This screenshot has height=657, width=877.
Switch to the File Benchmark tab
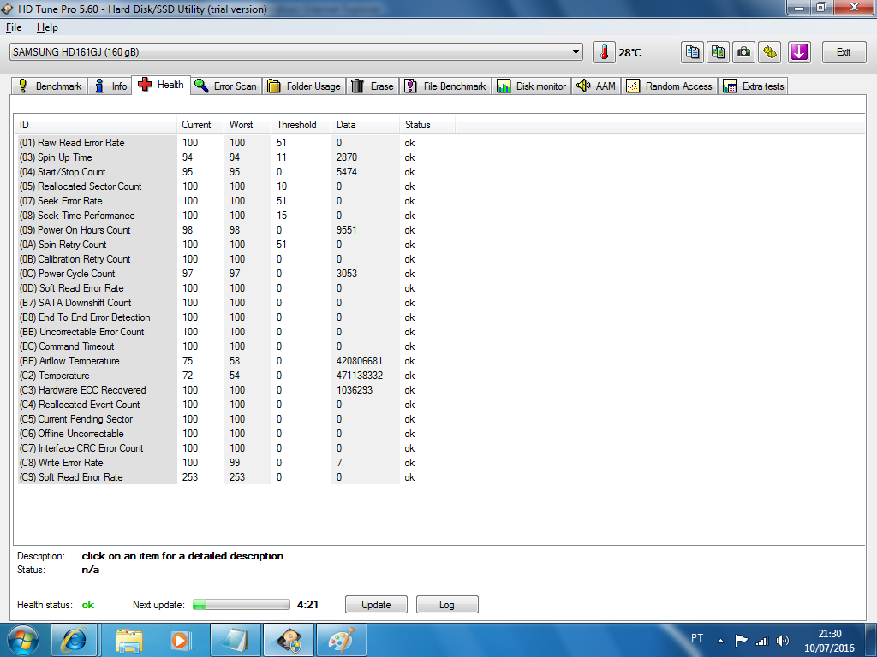pyautogui.click(x=445, y=86)
